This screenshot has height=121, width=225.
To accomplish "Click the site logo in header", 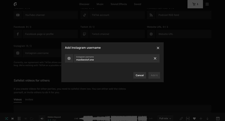I will [15, 4].
